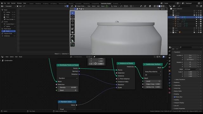Click the Location X field
203x114 pixels.
[190, 55]
